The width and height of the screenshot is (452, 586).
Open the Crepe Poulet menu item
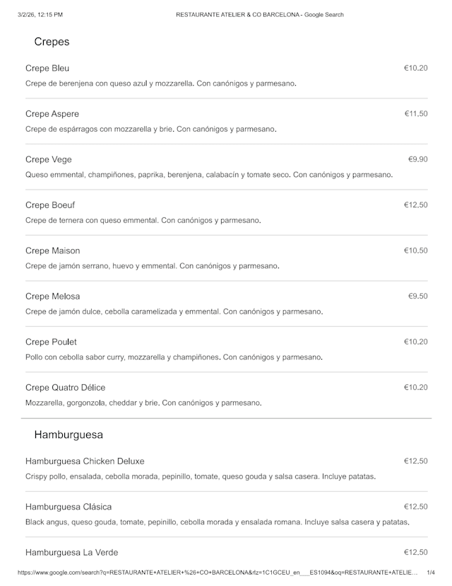click(x=51, y=342)
